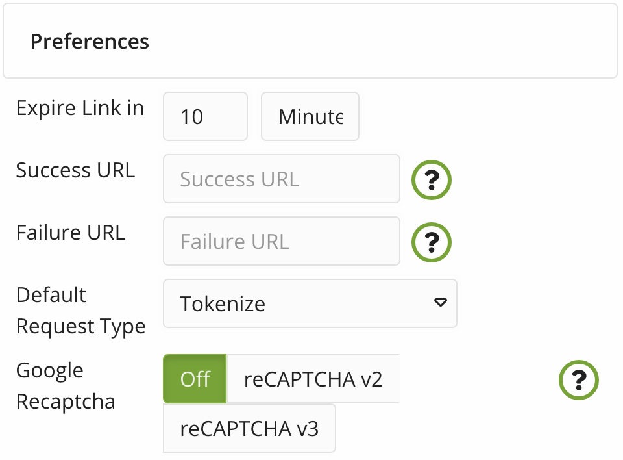Click the "Success URL" field label
This screenshot has width=623, height=460.
pos(75,170)
